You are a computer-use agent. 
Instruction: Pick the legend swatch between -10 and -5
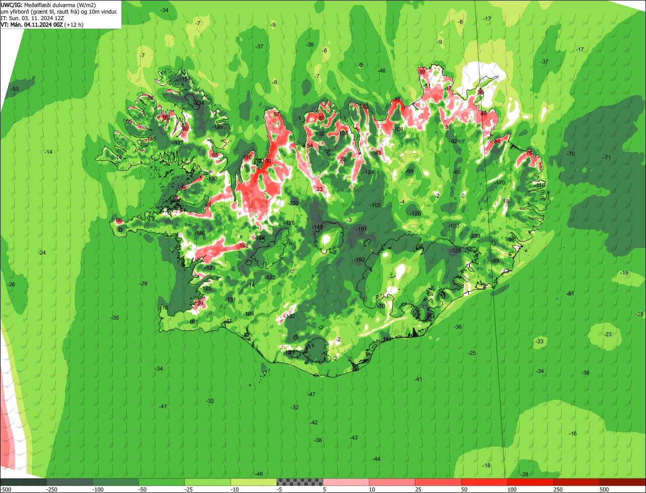[254, 482]
